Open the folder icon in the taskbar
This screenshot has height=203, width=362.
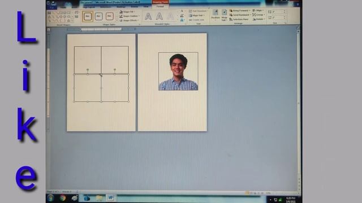99,198
